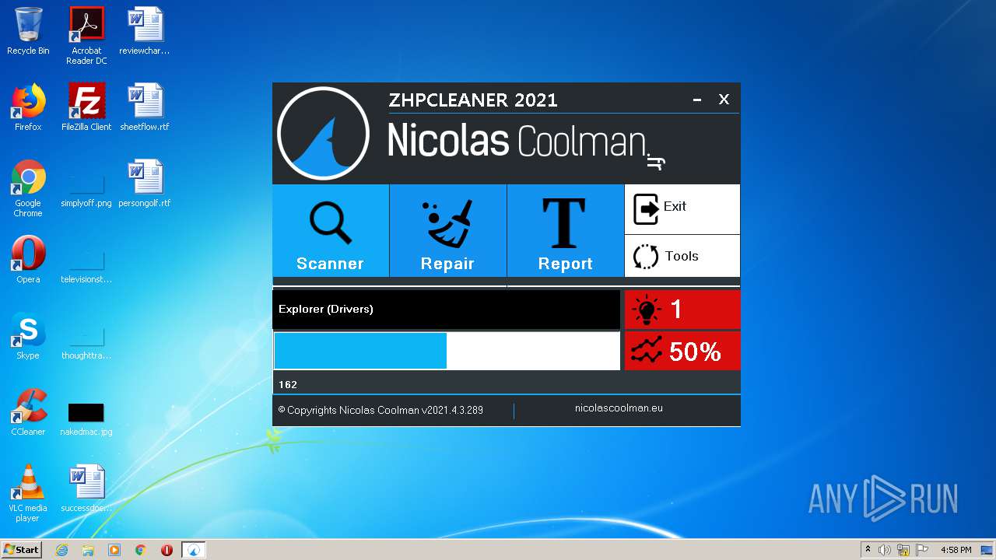
Task: Select the Opera desktop shortcut
Action: (x=28, y=260)
